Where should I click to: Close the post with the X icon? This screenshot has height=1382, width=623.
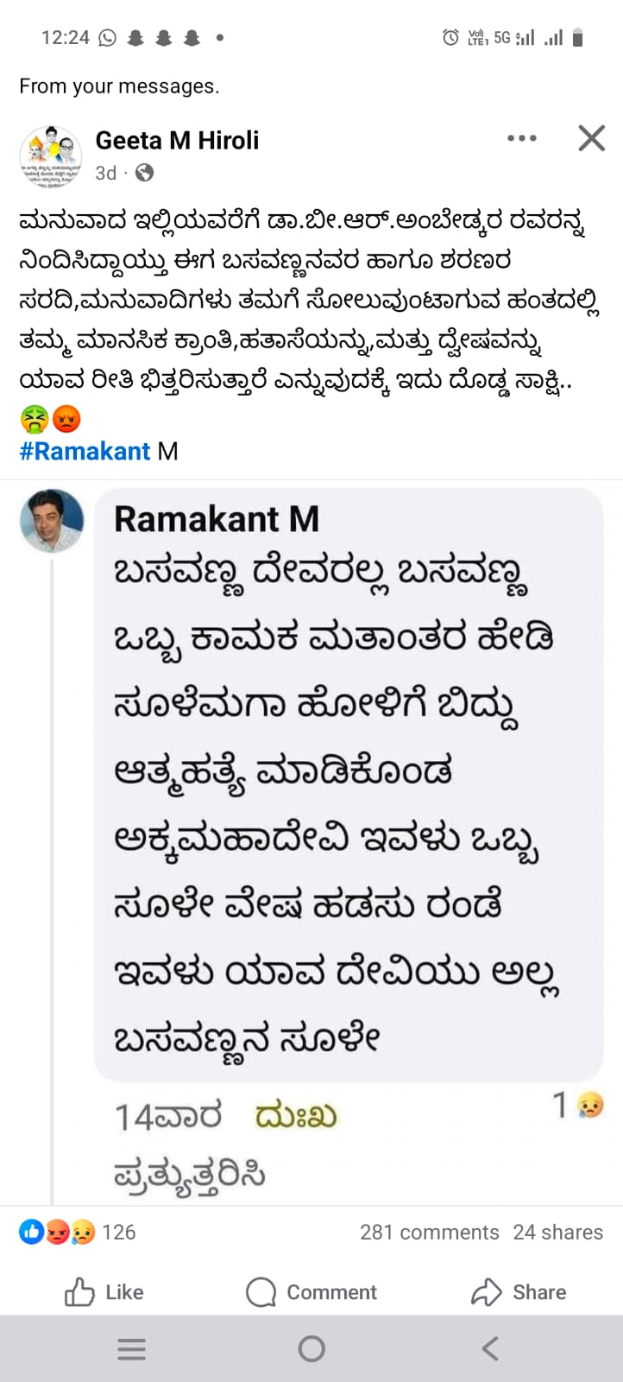click(591, 138)
